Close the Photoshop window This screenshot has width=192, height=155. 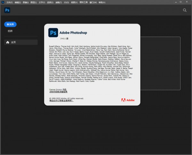(x=187, y=2)
